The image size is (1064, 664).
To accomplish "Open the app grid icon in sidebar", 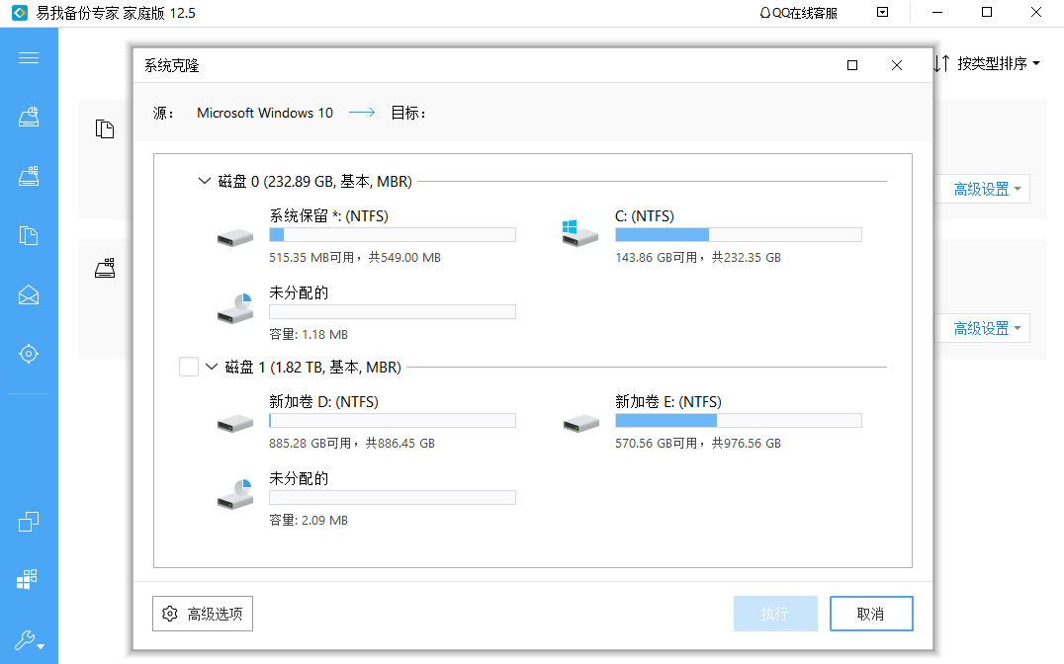I will click(x=29, y=576).
